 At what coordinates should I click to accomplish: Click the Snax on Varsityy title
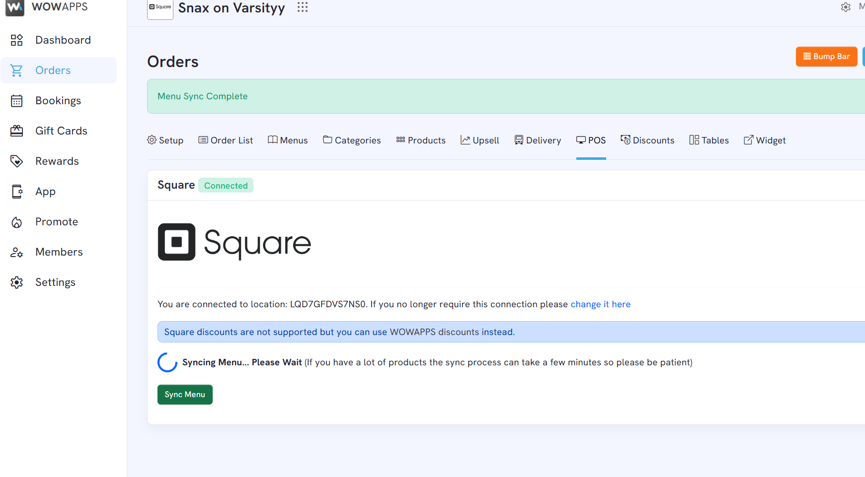click(232, 8)
